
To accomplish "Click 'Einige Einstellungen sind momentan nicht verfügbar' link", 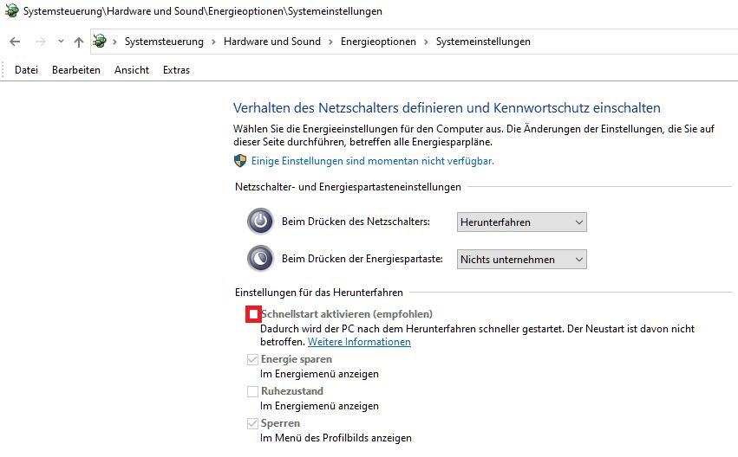I will (372, 161).
